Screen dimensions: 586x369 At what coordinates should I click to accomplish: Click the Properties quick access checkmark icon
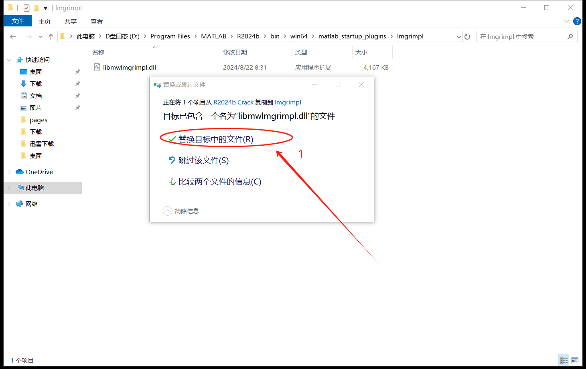tap(26, 8)
